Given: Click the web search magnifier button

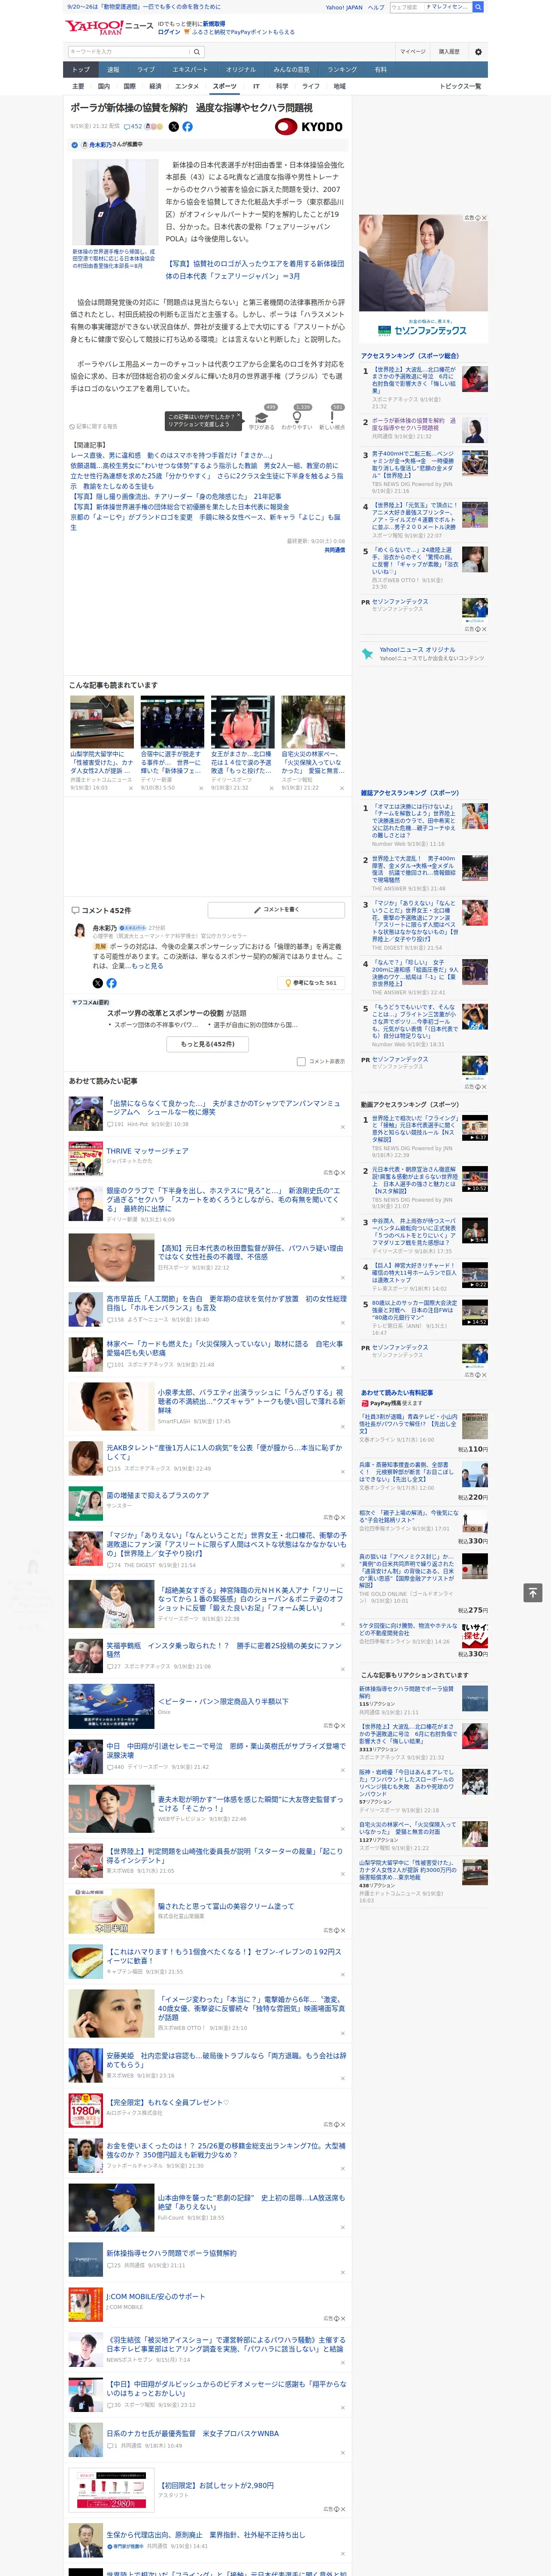Looking at the screenshot, I should click(478, 7).
